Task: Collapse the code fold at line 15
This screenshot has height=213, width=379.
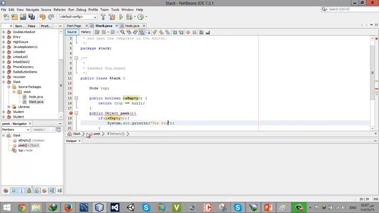Action: pyautogui.click(x=76, y=98)
